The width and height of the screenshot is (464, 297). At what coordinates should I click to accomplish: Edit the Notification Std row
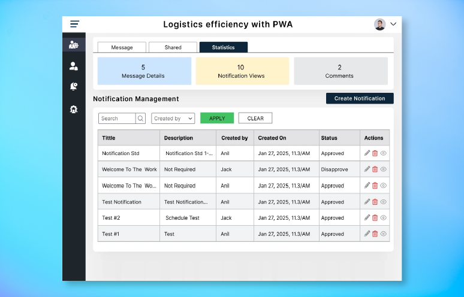point(367,153)
